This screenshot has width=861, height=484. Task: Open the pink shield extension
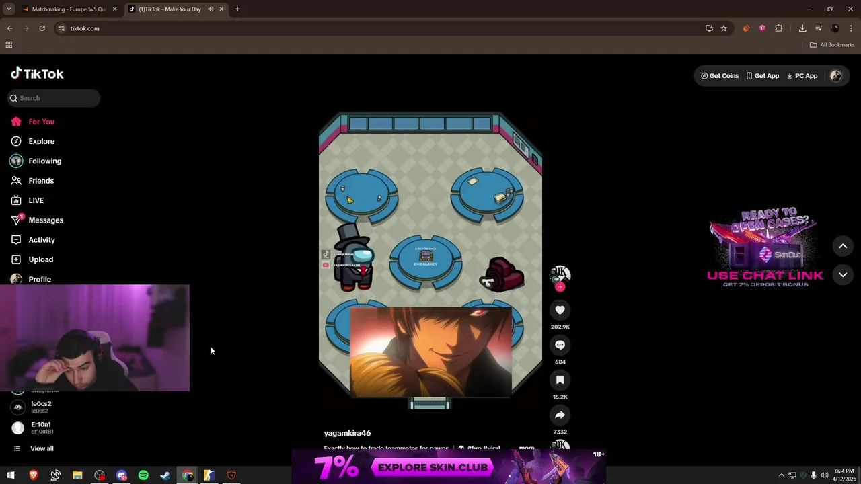762,28
